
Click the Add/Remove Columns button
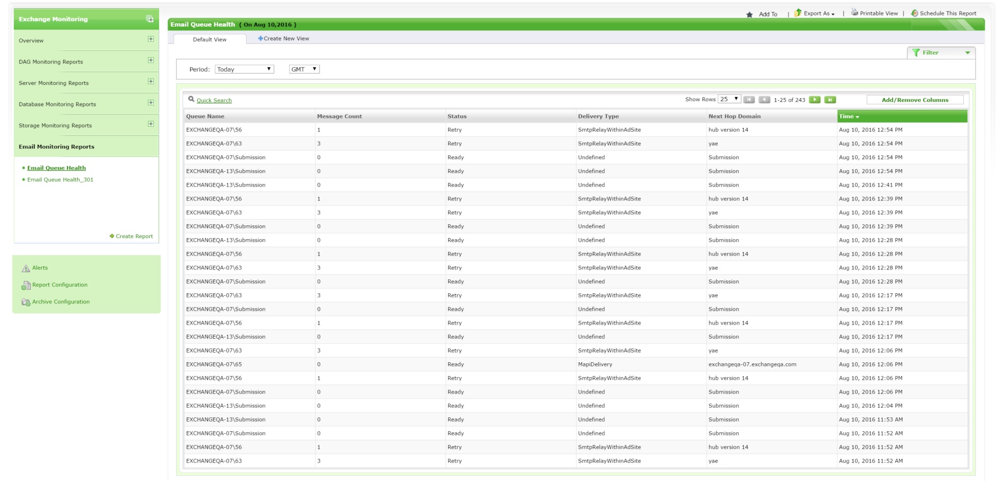(914, 99)
